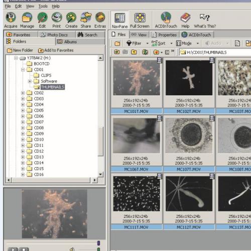Toggle the NavPane button
Screen dimensions: 251x251
[119, 21]
